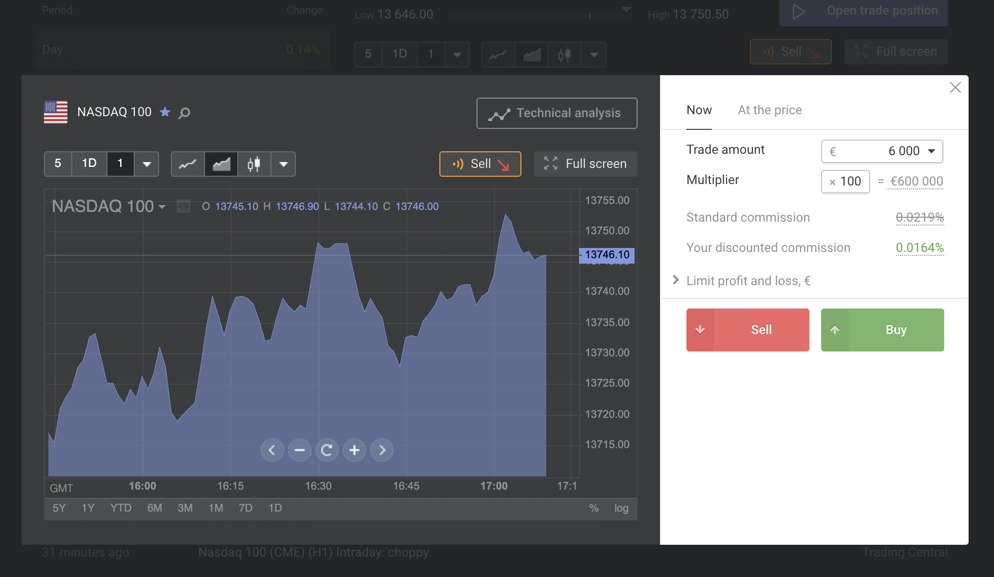This screenshot has width=994, height=577.
Task: Click the 13750.00 price axis label
Action: (x=607, y=230)
